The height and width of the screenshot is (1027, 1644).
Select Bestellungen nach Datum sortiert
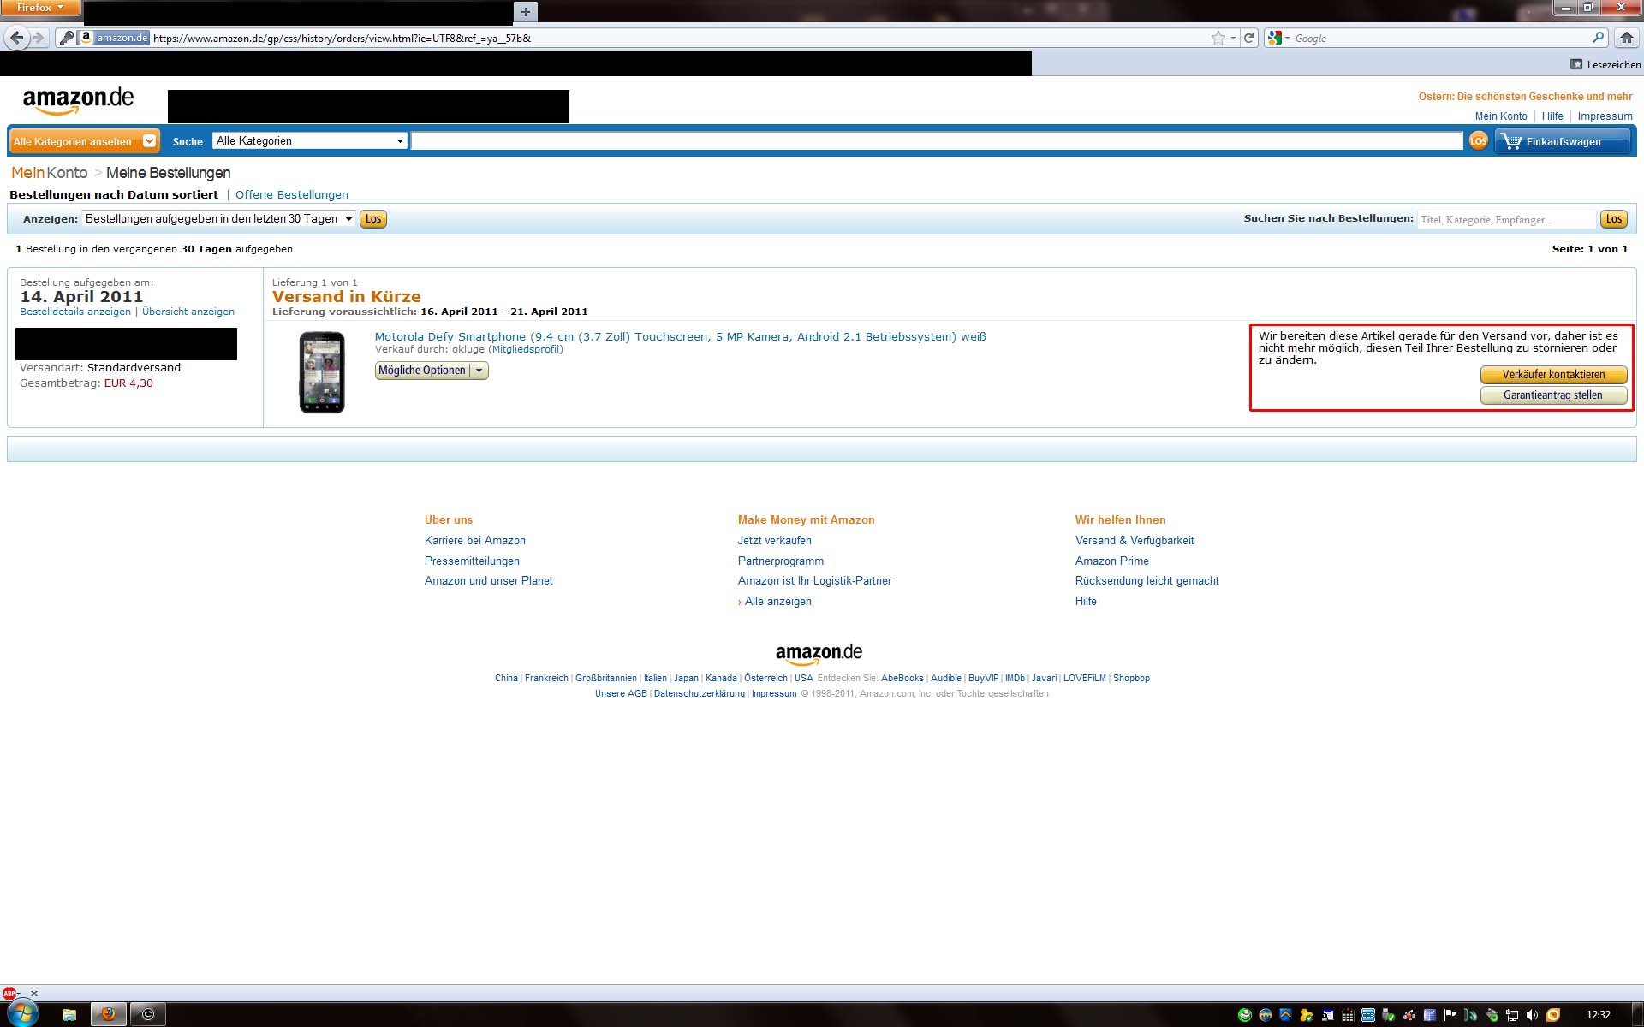click(x=114, y=195)
